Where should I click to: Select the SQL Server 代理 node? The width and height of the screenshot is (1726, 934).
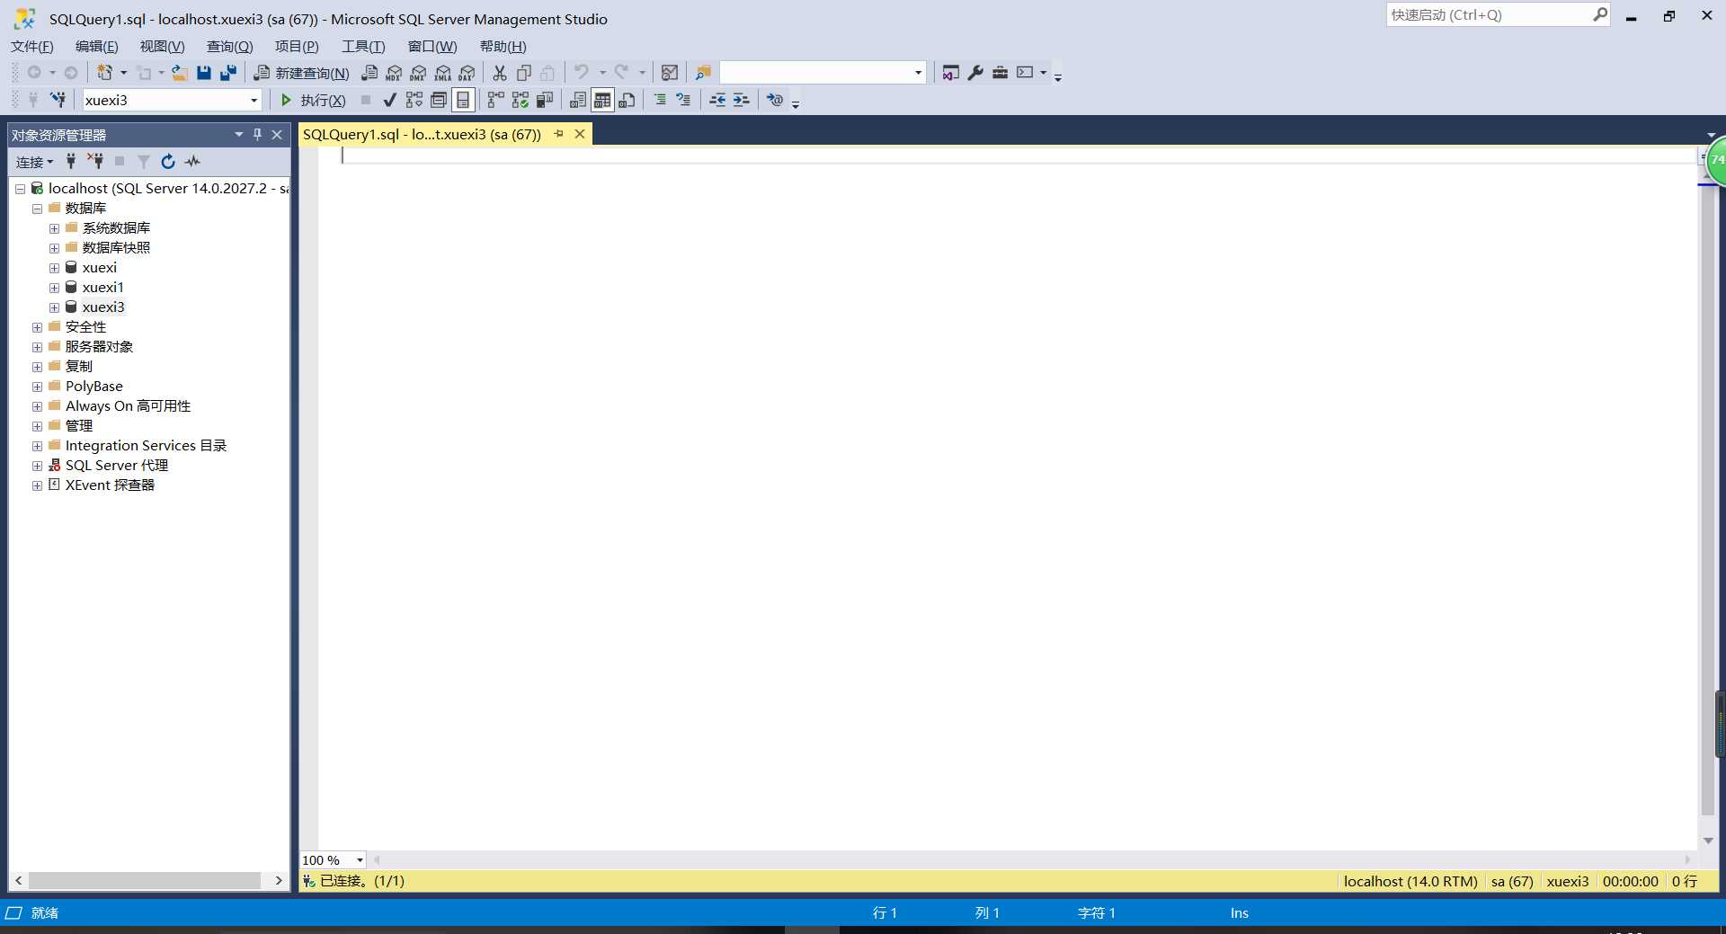[117, 466]
